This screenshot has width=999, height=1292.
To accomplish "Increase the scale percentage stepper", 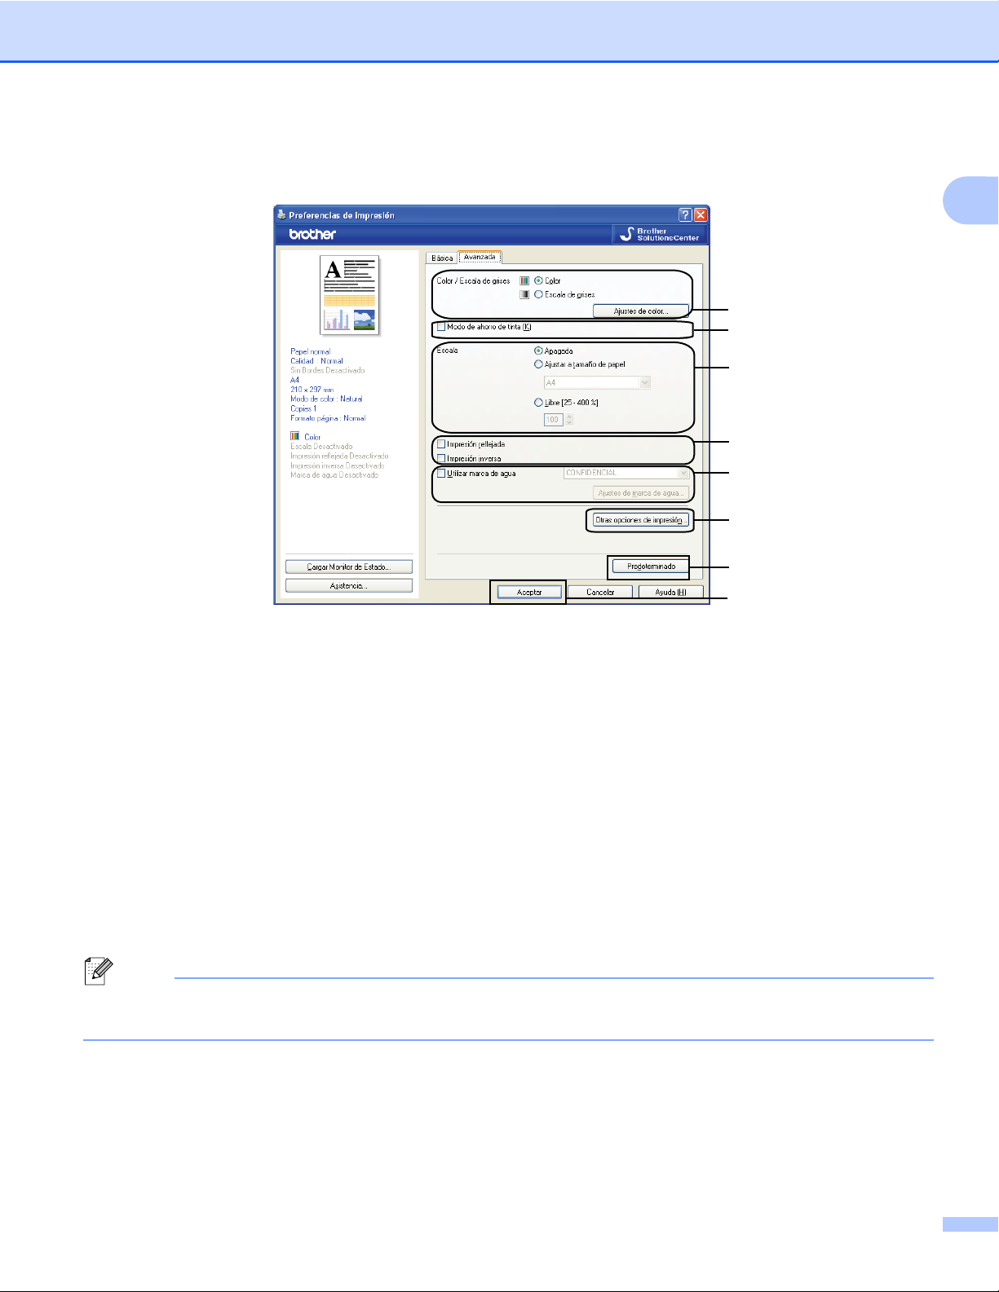I will click(x=569, y=417).
